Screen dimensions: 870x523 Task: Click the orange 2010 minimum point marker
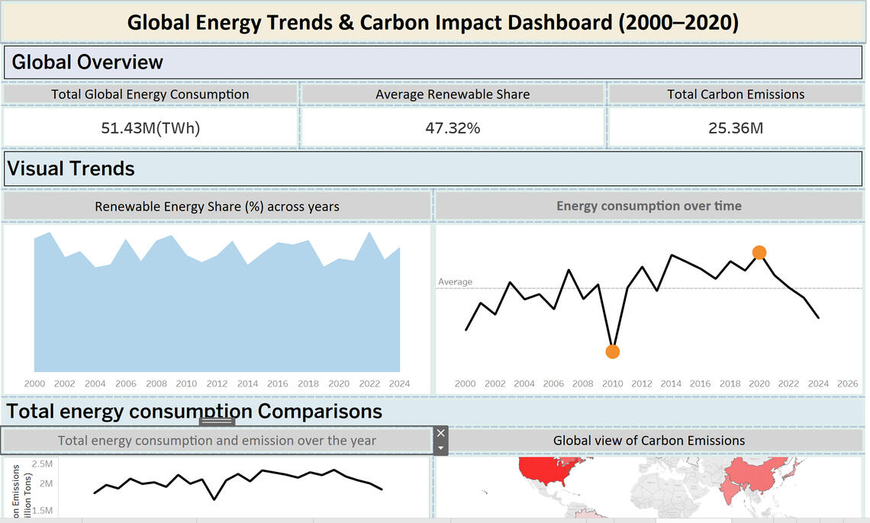point(612,351)
